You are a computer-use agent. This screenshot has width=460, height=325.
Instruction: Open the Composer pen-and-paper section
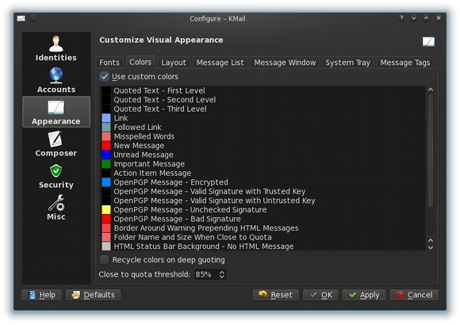(x=56, y=143)
